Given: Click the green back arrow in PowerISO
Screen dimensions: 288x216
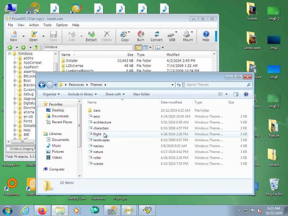Looking at the screenshot, I should pyautogui.click(x=10, y=48).
